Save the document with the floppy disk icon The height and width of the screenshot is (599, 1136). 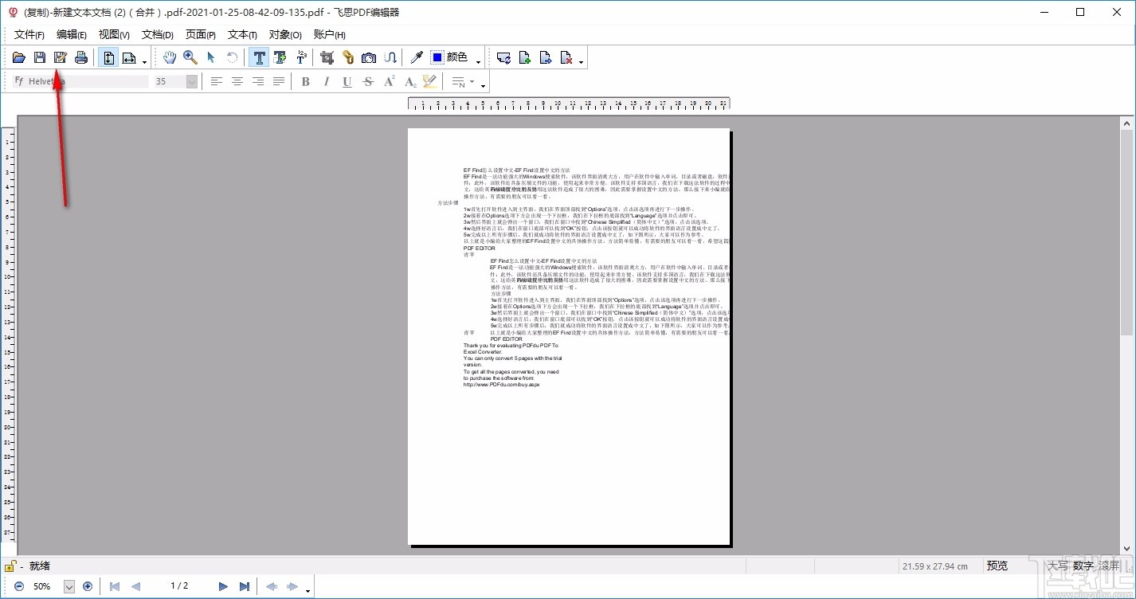click(40, 57)
